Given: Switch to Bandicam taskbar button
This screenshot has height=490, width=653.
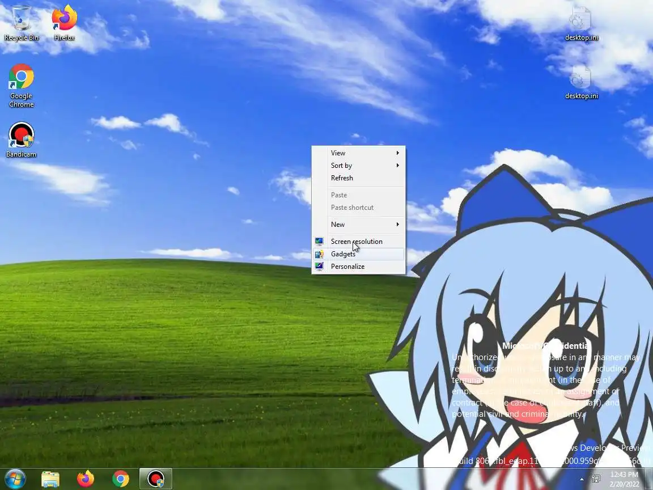Looking at the screenshot, I should [x=155, y=479].
